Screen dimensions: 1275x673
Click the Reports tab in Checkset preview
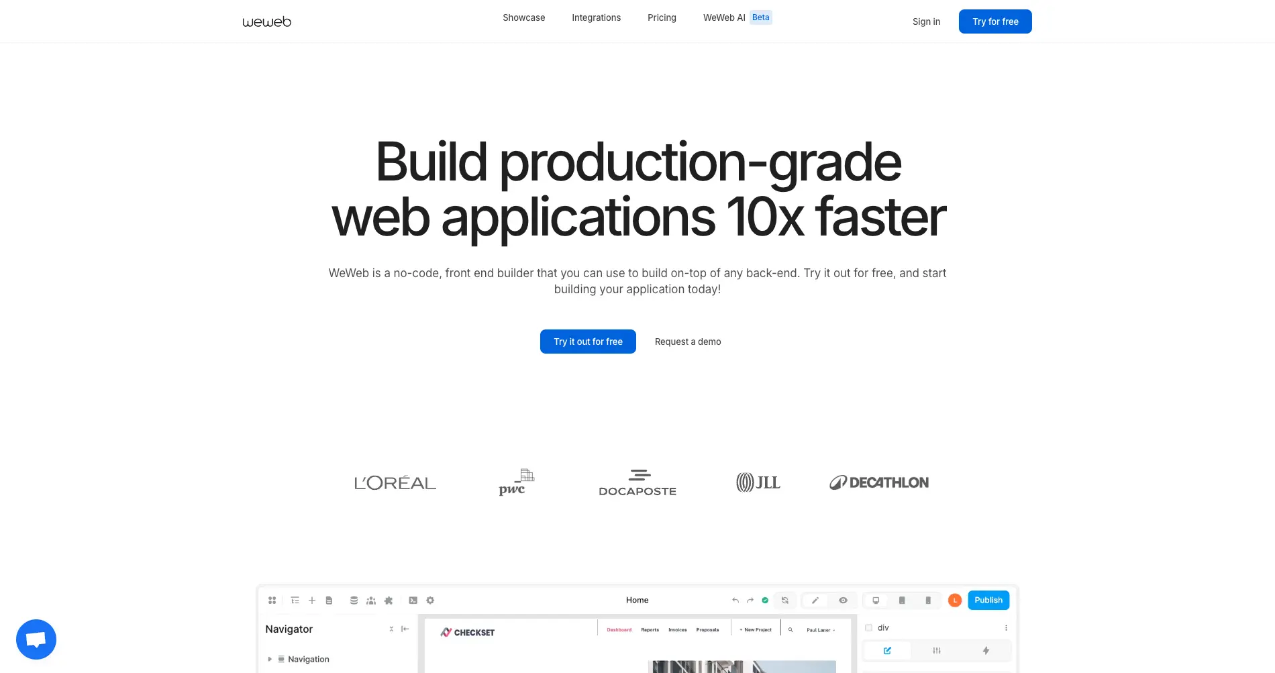tap(650, 630)
